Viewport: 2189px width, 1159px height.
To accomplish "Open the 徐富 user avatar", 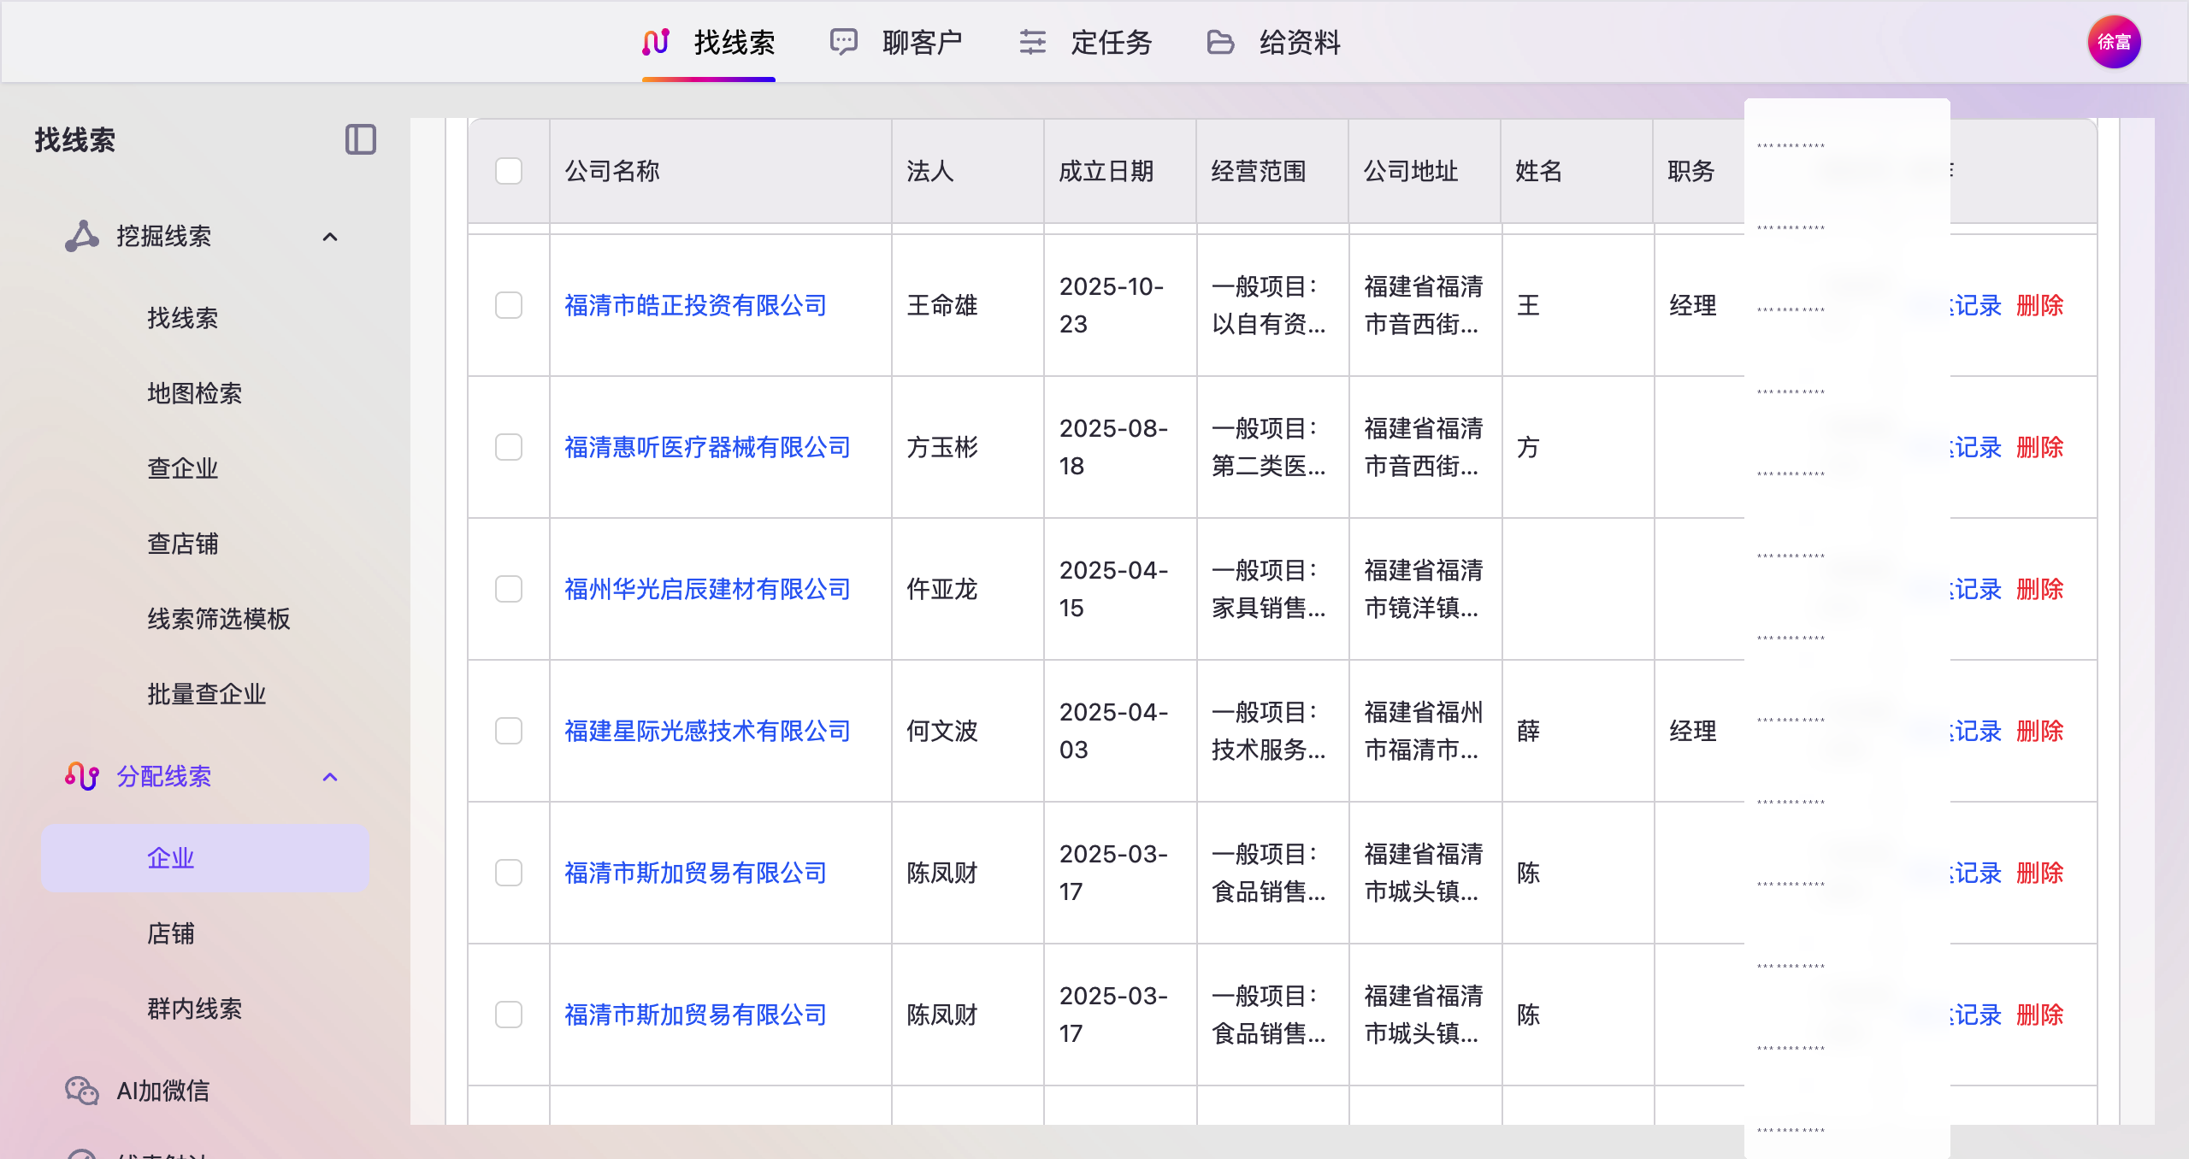I will 2114,42.
